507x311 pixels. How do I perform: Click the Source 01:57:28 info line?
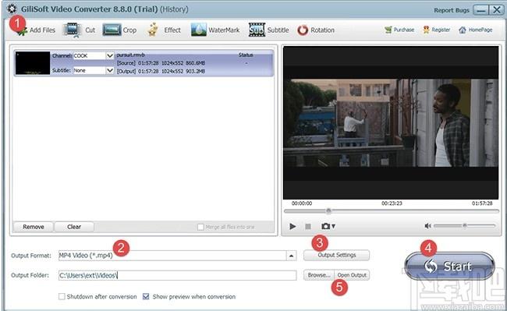pos(161,63)
